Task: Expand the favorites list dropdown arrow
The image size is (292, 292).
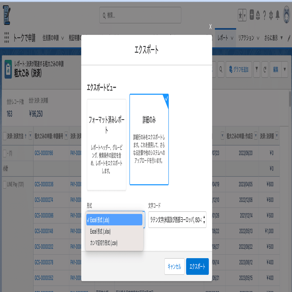Action: tap(245, 15)
